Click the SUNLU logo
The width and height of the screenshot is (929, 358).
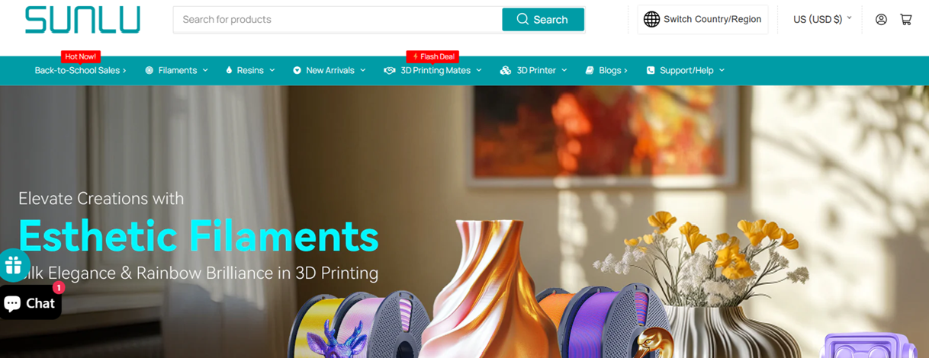pyautogui.click(x=82, y=20)
